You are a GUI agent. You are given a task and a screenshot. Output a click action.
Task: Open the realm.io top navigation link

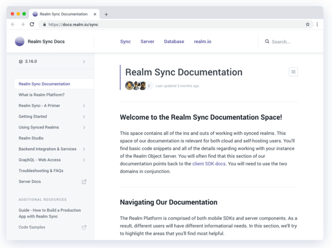point(203,42)
